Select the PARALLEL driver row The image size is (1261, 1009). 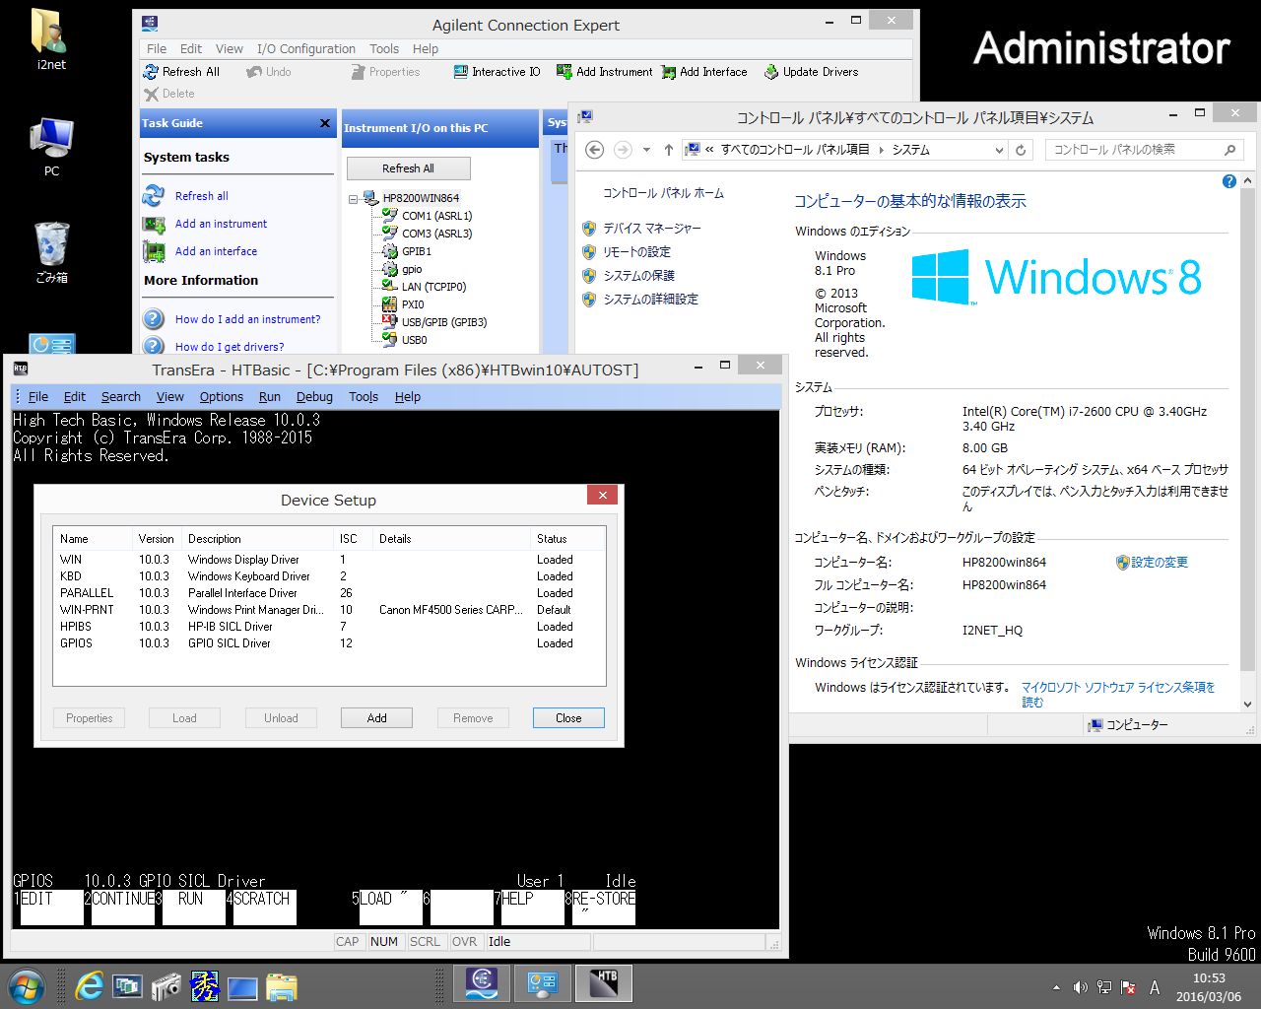[x=329, y=593]
